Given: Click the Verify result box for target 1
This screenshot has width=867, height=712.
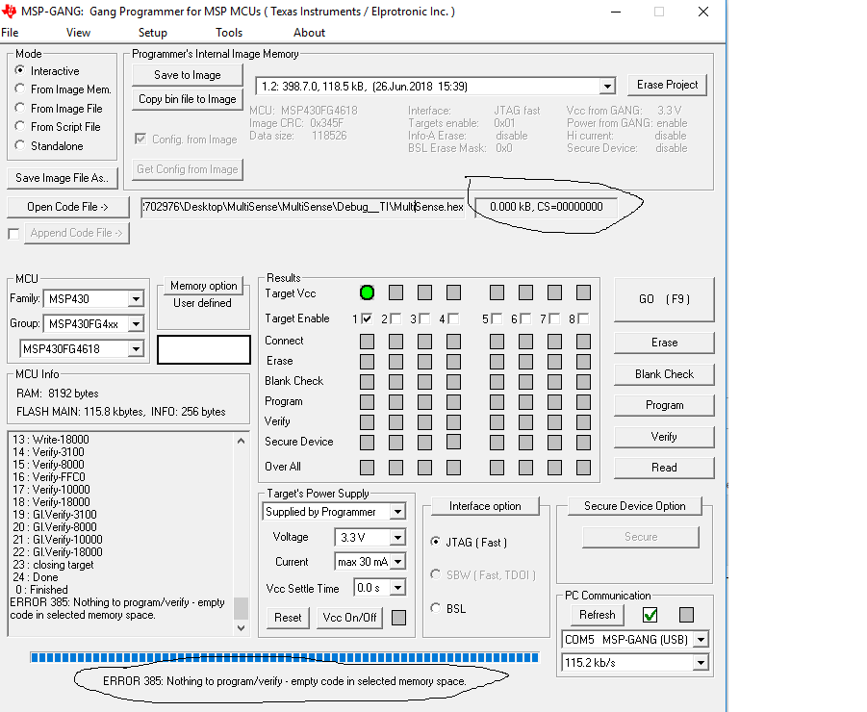Looking at the screenshot, I should point(367,422).
